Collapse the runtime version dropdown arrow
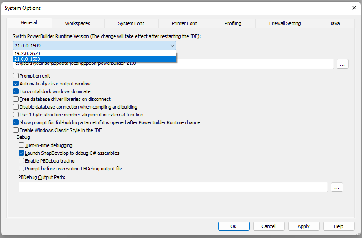Screen dimensions: 362x238 click(172, 46)
